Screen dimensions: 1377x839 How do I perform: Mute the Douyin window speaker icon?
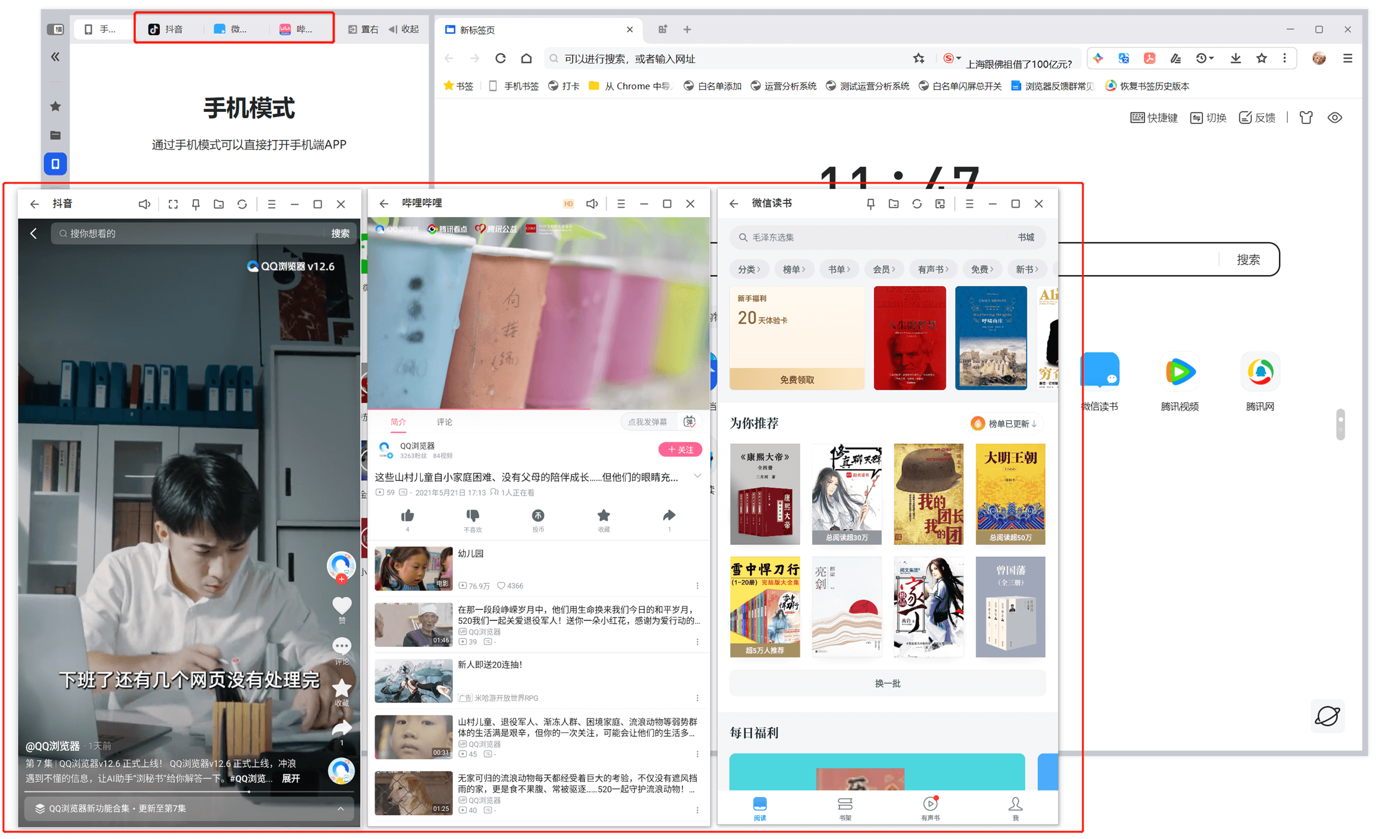pos(144,204)
